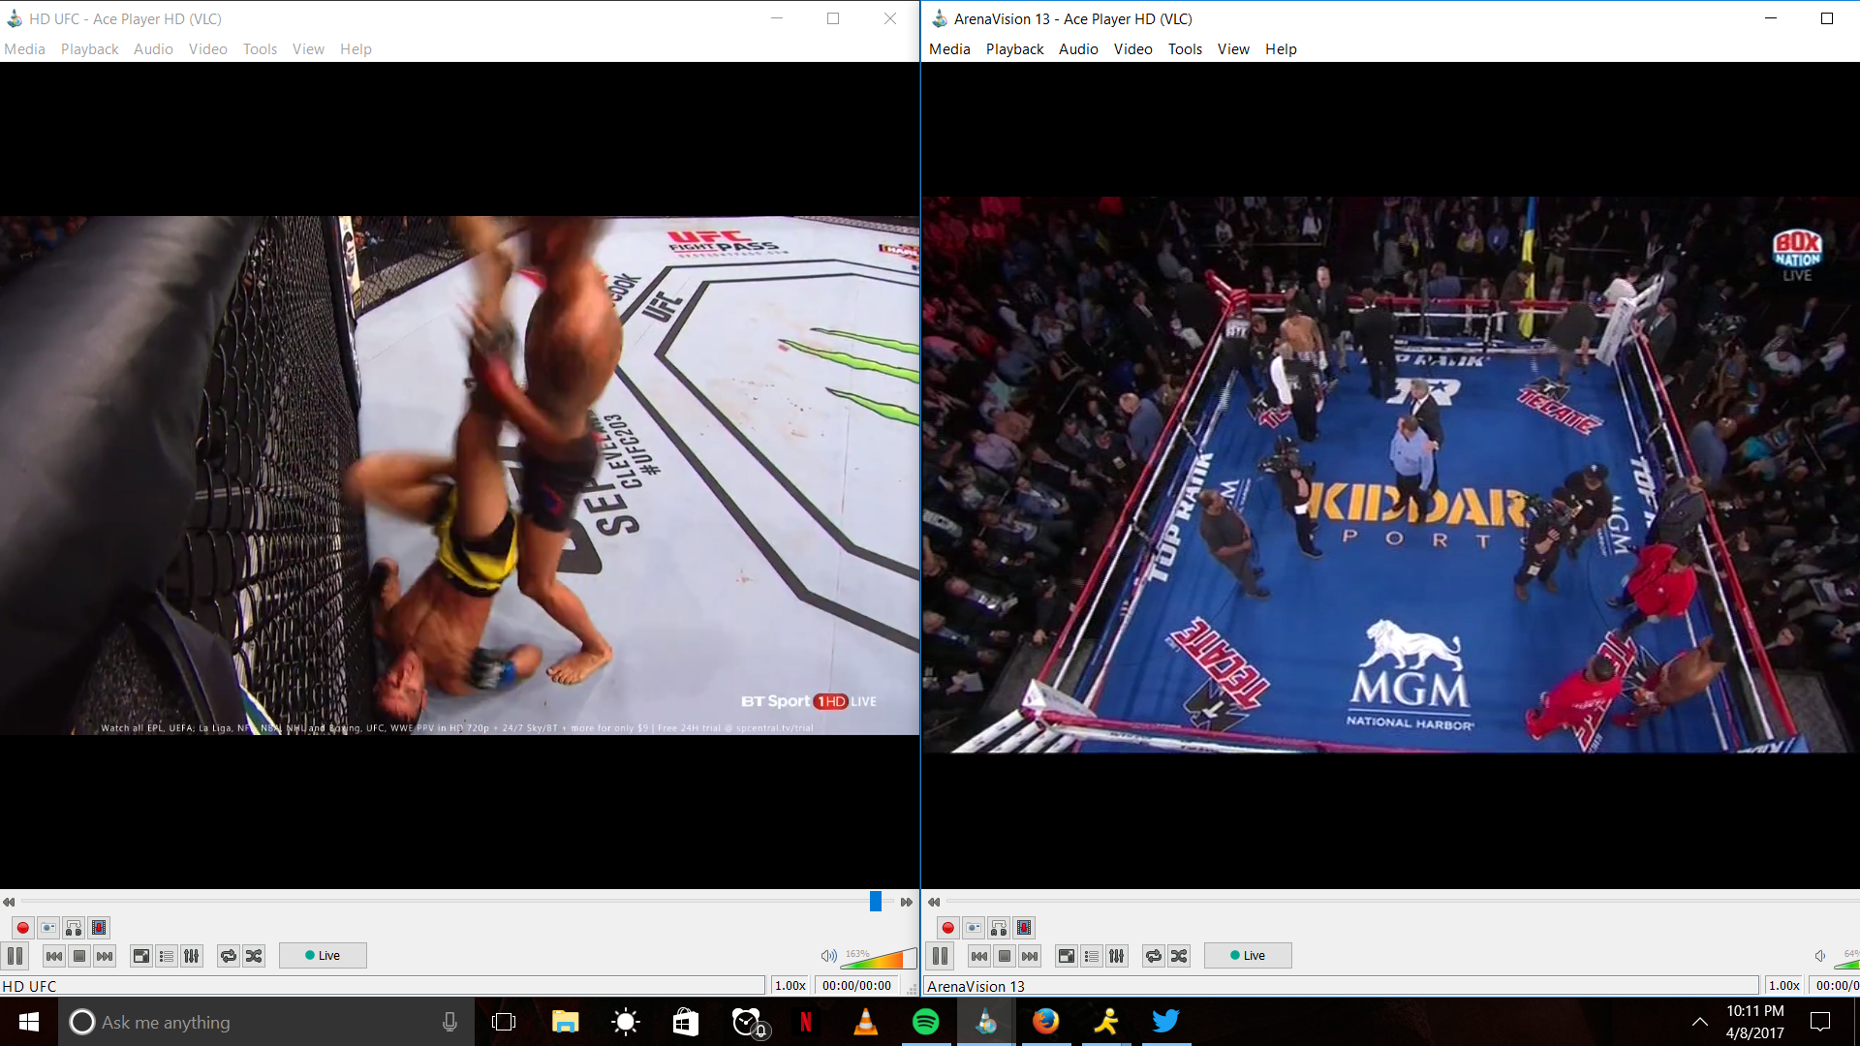Skip to next media in ArenaVision 13 window
This screenshot has width=1860, height=1046.
click(x=1030, y=956)
